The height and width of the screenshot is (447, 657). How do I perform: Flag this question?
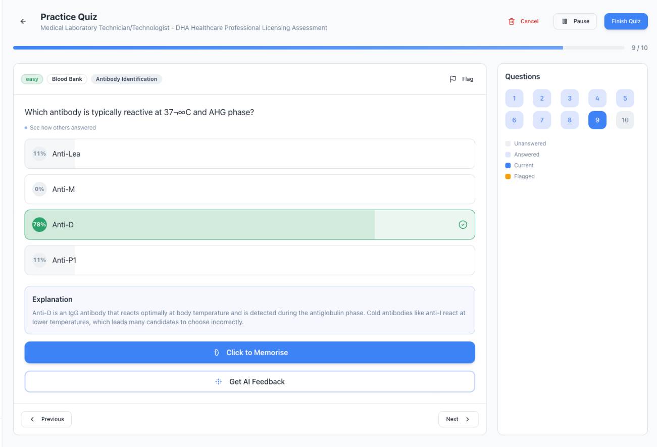coord(462,79)
